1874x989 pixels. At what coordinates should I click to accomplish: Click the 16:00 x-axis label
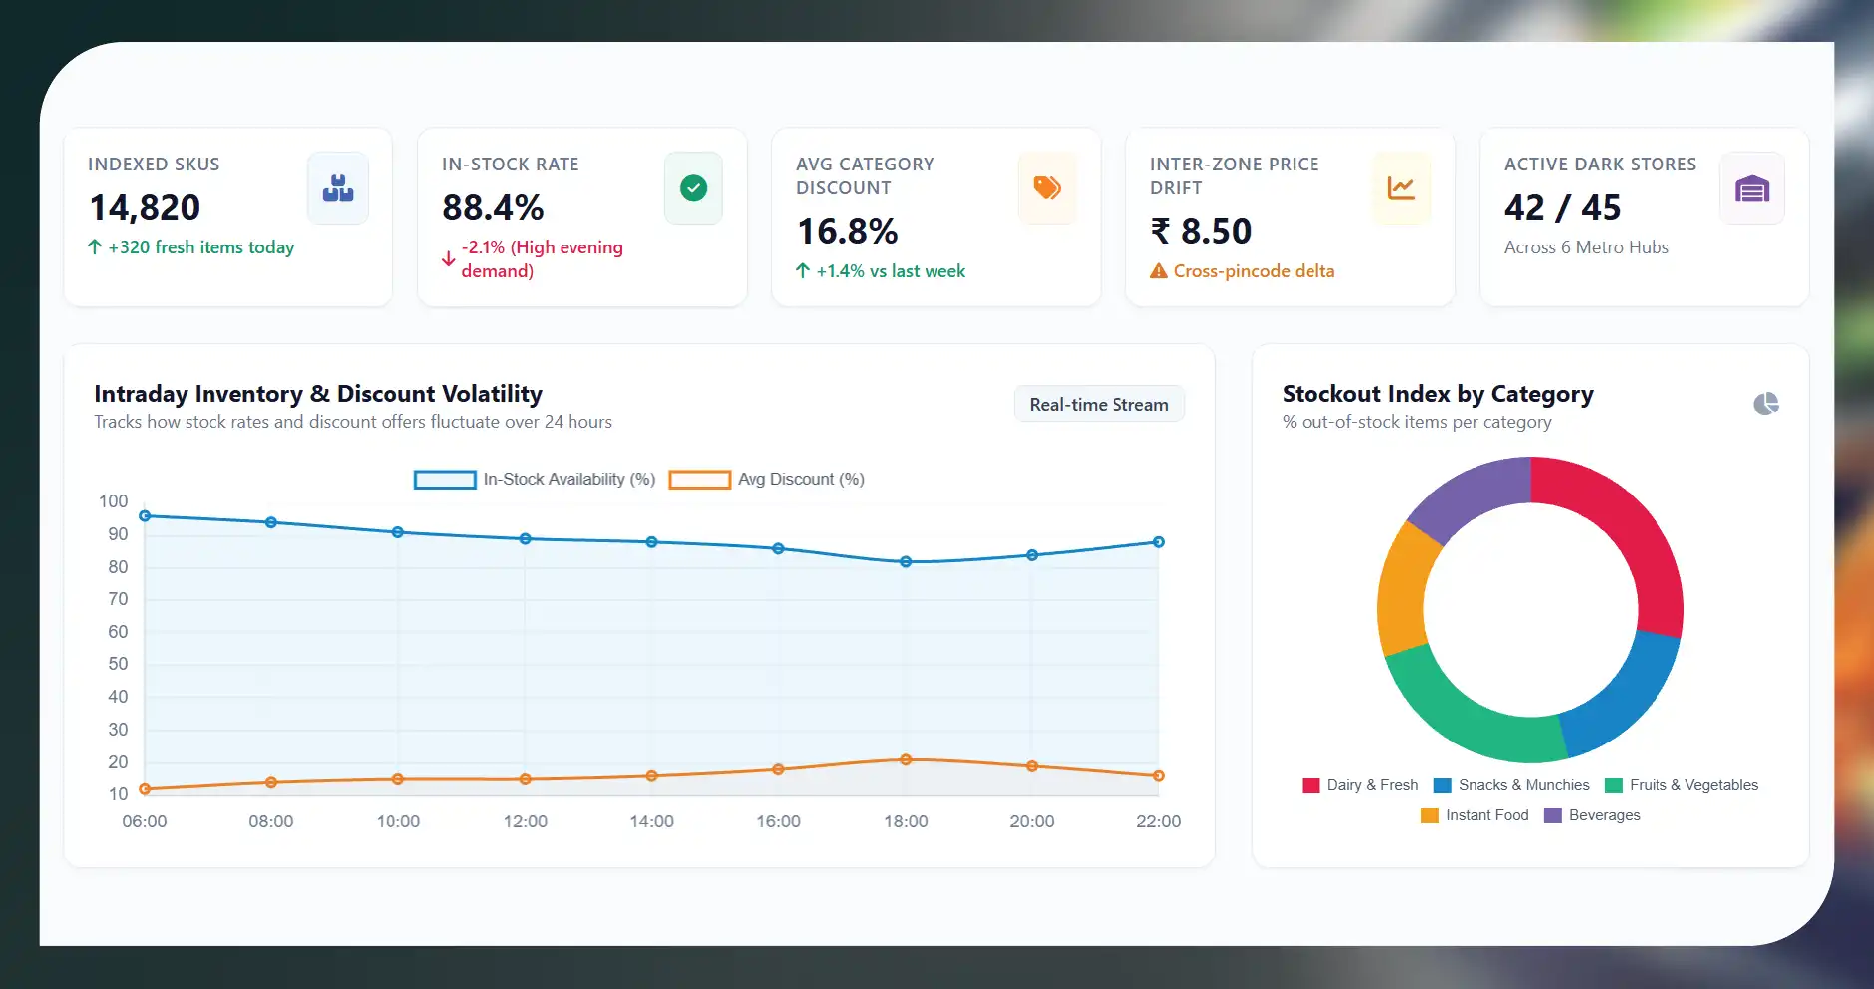point(778,822)
